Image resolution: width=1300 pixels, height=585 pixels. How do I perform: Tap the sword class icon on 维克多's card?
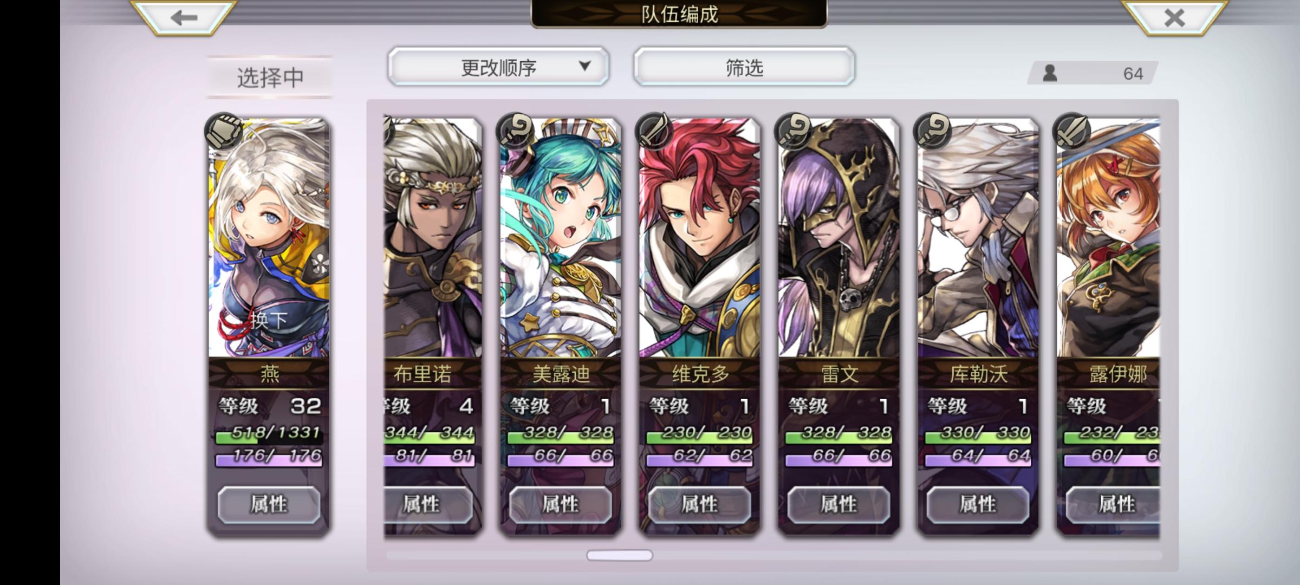[x=654, y=131]
